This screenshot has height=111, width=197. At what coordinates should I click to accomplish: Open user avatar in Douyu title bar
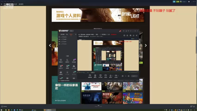click(x=120, y=31)
